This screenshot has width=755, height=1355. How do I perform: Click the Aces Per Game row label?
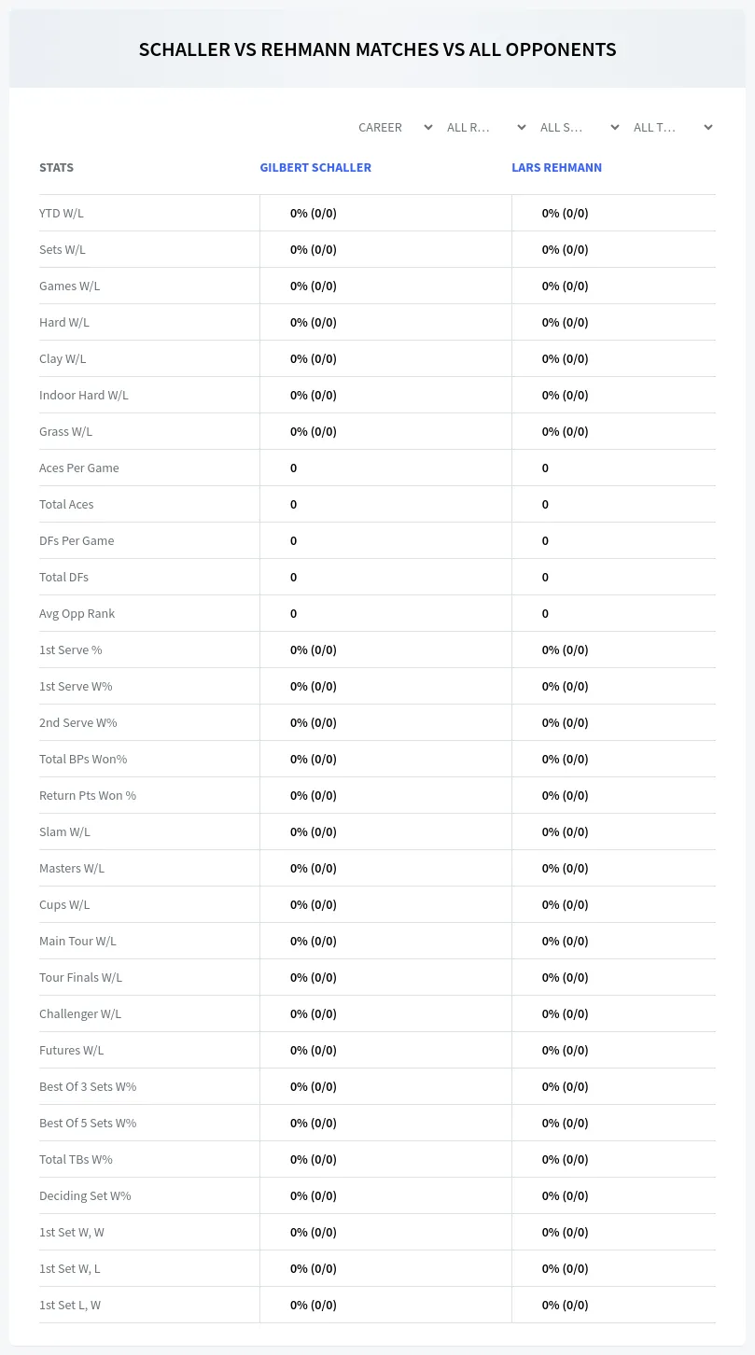point(79,468)
